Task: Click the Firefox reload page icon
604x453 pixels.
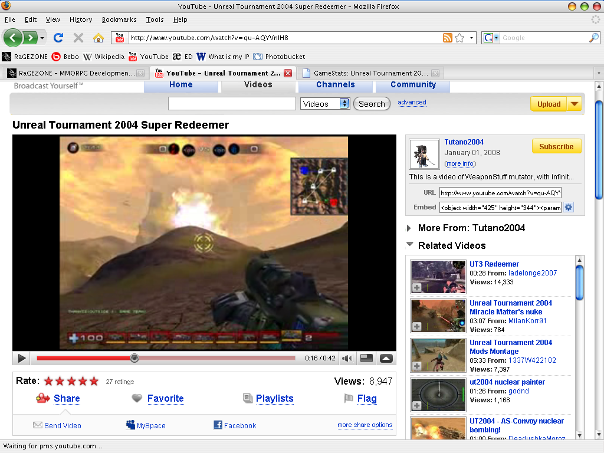Action: click(x=58, y=38)
